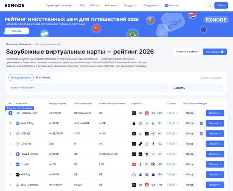The height and width of the screenshot is (191, 233).
Task: Click eye service icon in Плати по миру row
Action: (x=153, y=113)
